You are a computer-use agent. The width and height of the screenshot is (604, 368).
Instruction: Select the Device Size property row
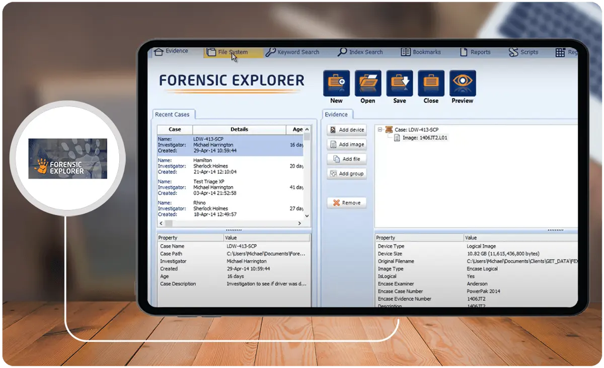(476, 254)
